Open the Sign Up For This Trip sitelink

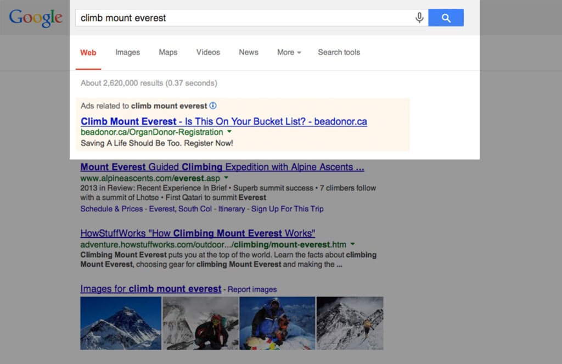point(287,209)
